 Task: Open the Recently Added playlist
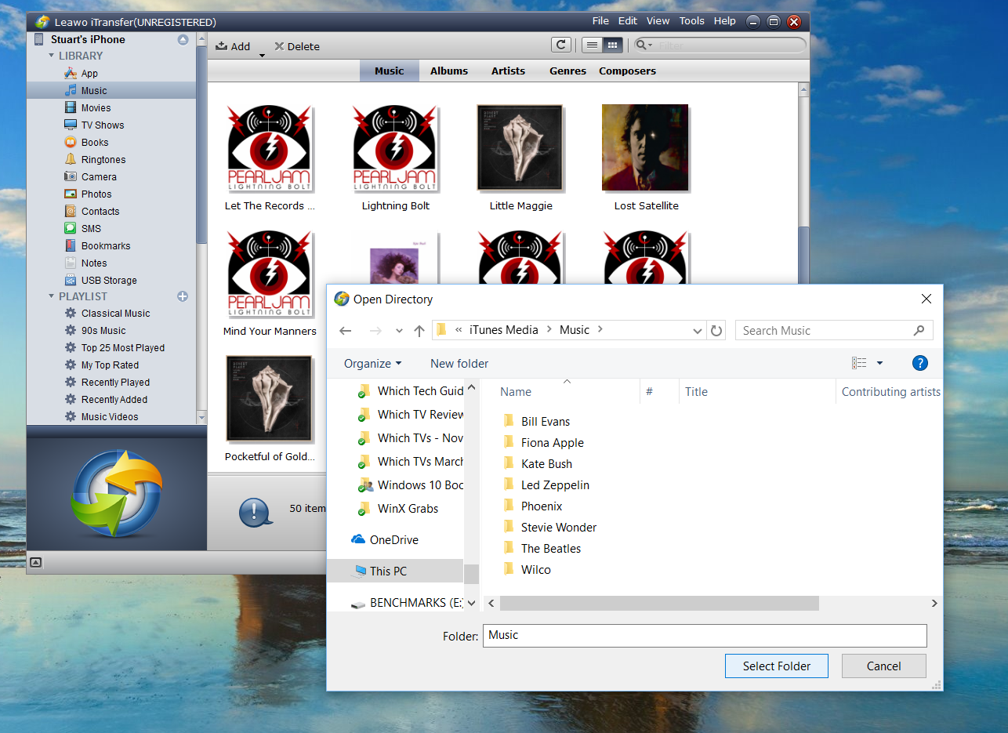(114, 399)
